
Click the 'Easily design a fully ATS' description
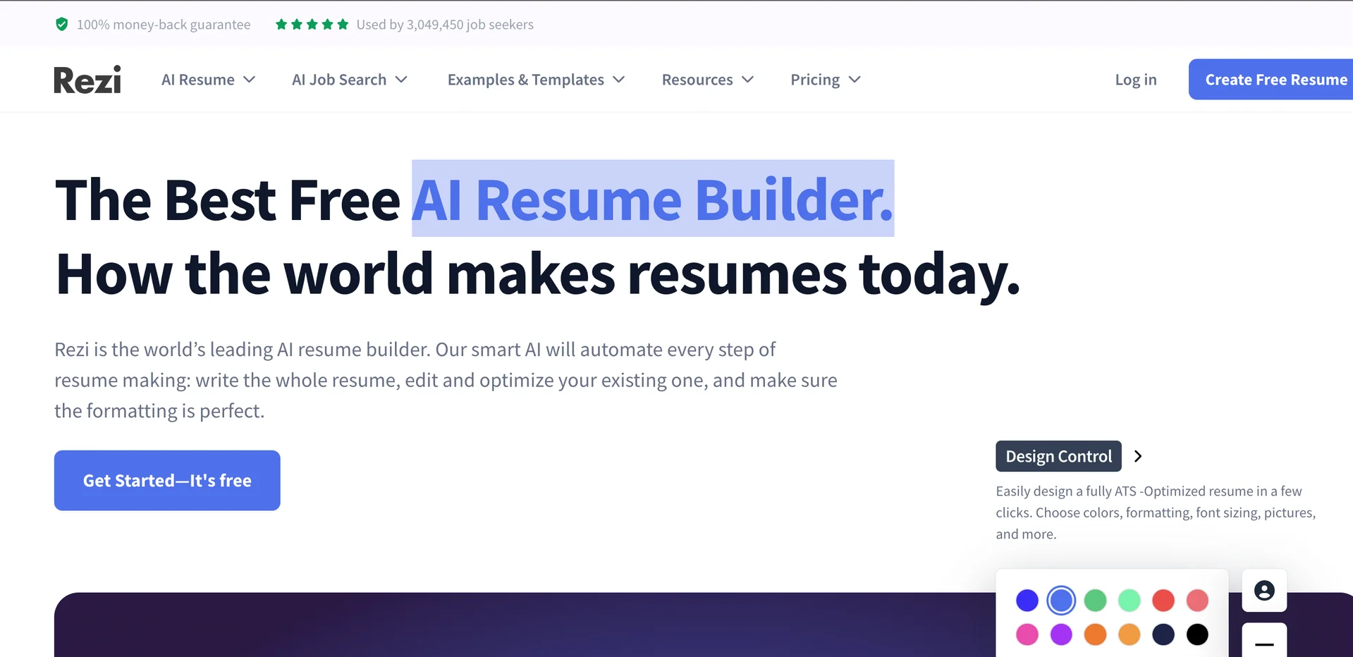coord(1156,512)
